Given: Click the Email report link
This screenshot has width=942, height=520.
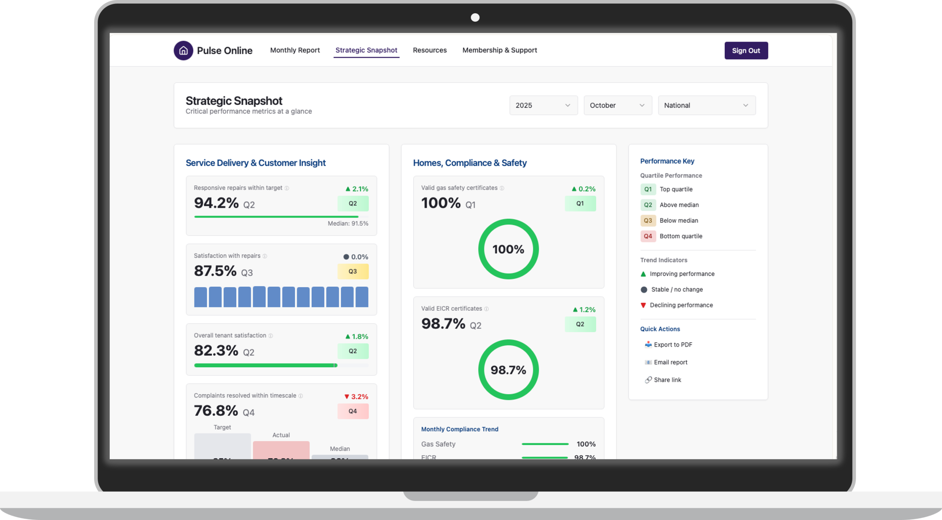Looking at the screenshot, I should (x=670, y=362).
